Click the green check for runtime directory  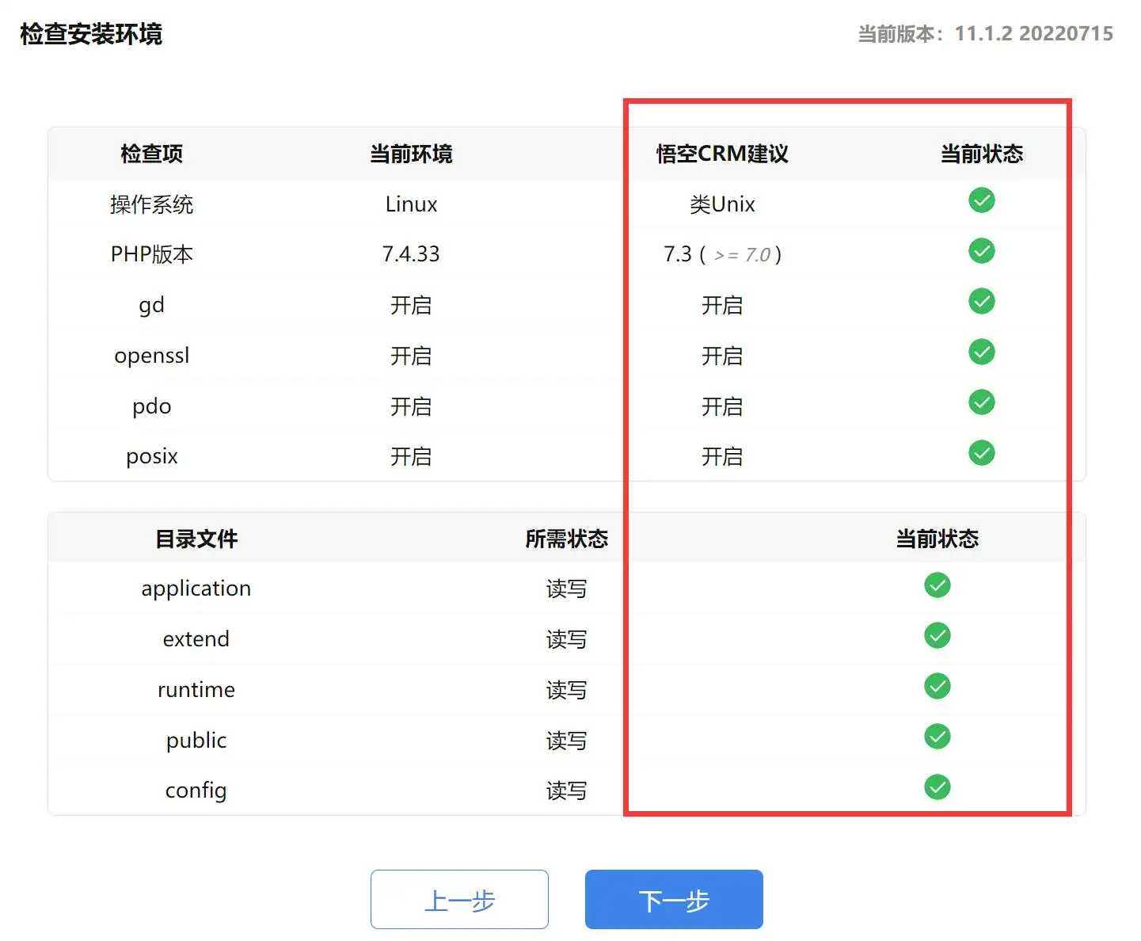pyautogui.click(x=938, y=686)
